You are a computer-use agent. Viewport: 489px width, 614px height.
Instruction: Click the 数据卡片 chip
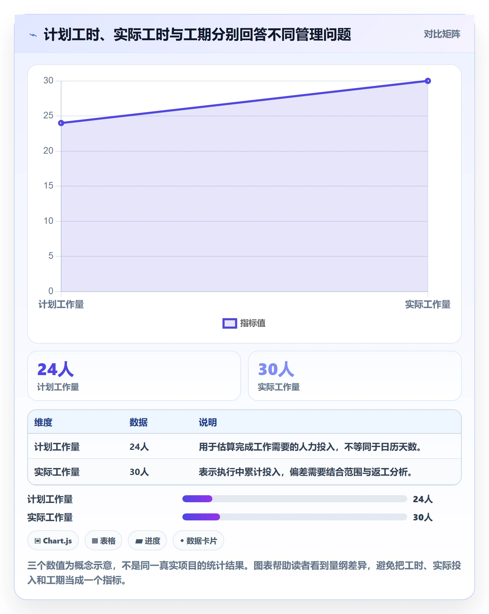click(x=198, y=541)
